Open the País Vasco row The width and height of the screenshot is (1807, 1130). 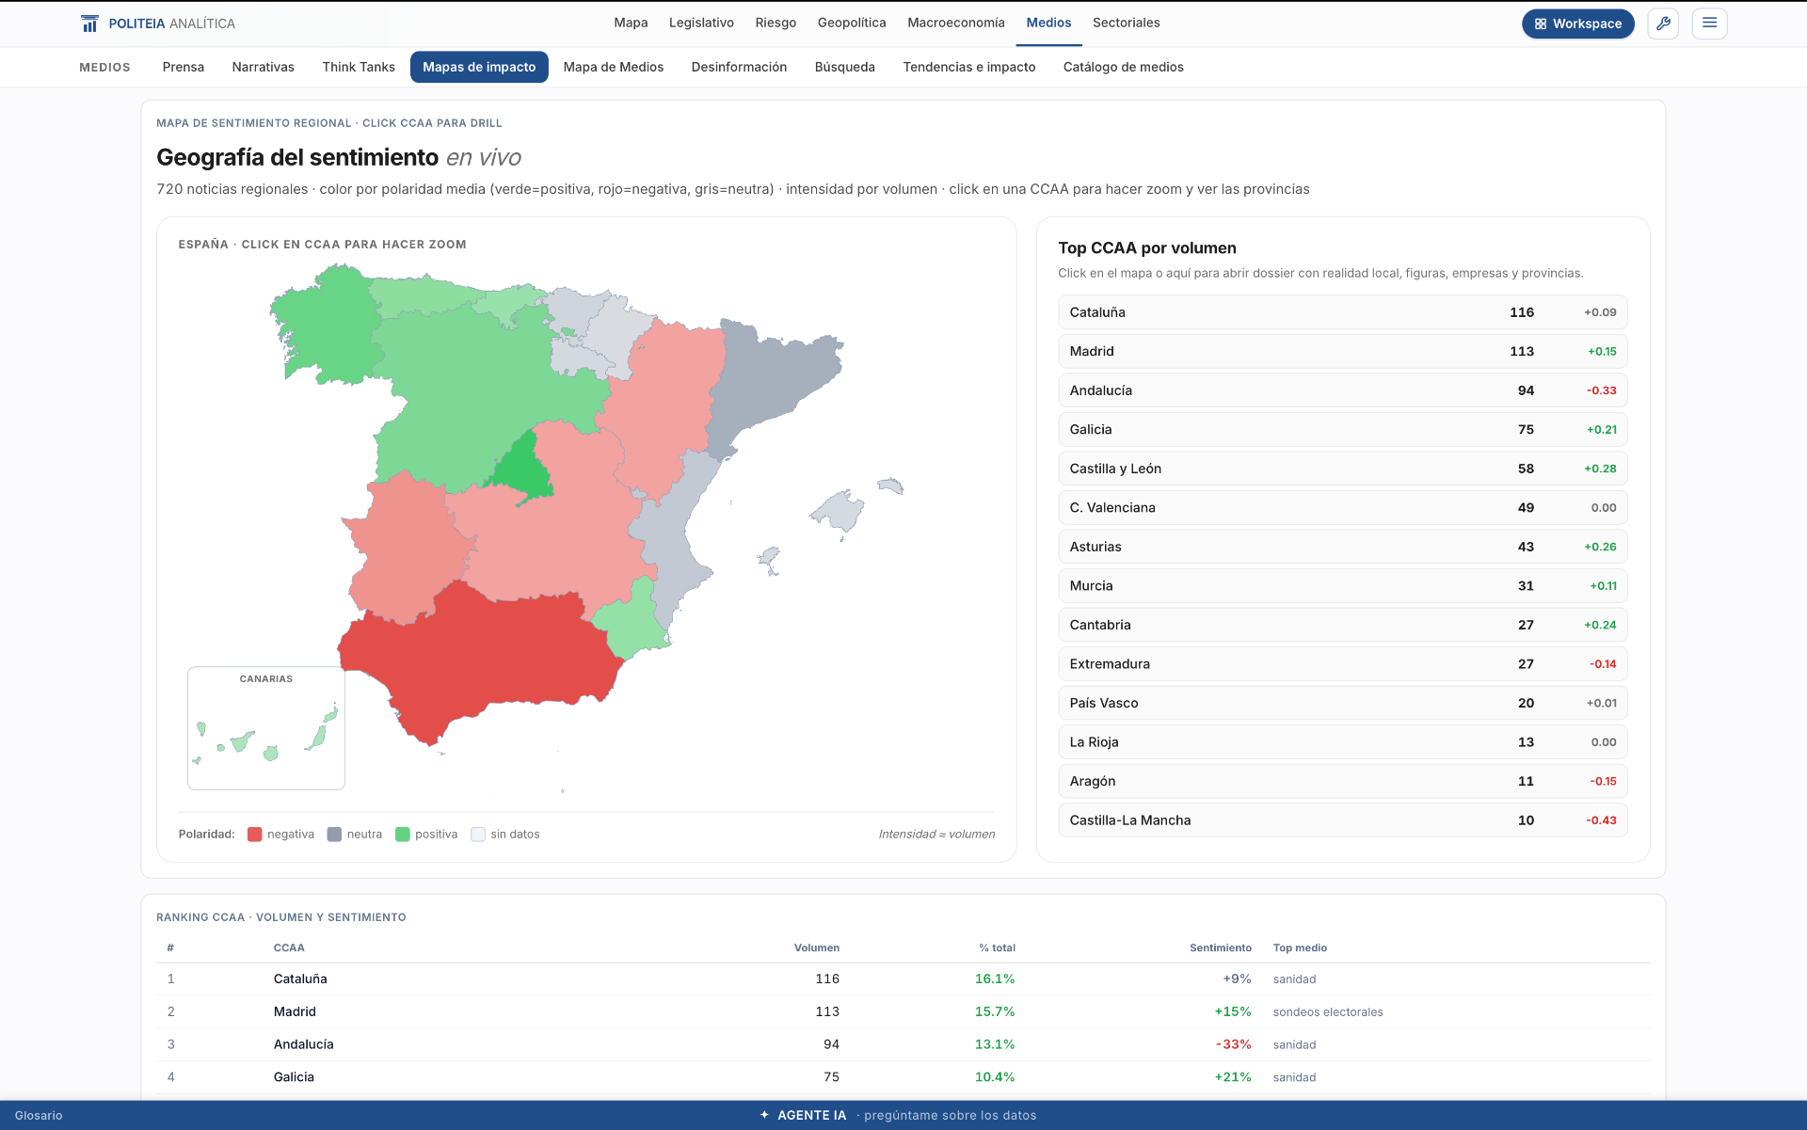pos(1343,703)
